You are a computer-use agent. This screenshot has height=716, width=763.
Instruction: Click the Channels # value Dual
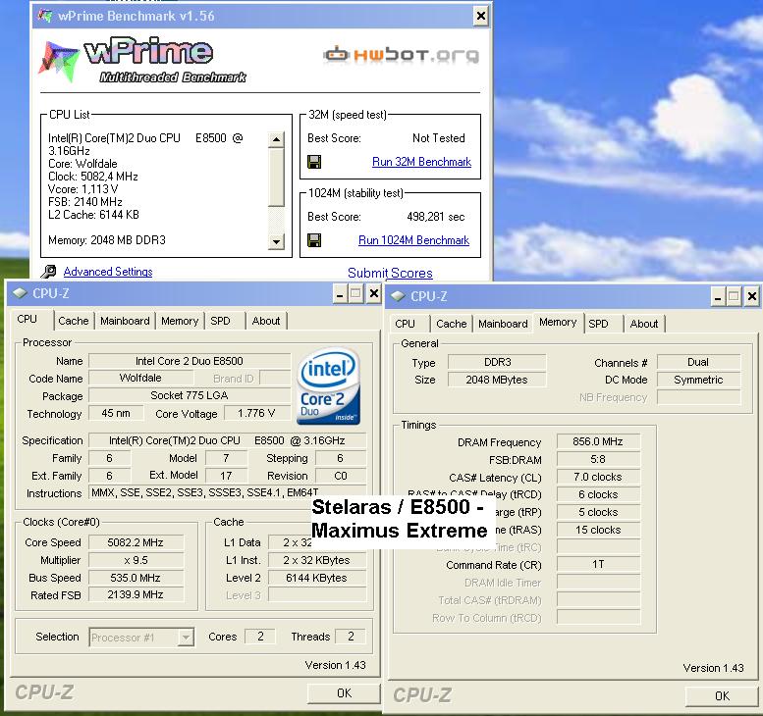[698, 362]
